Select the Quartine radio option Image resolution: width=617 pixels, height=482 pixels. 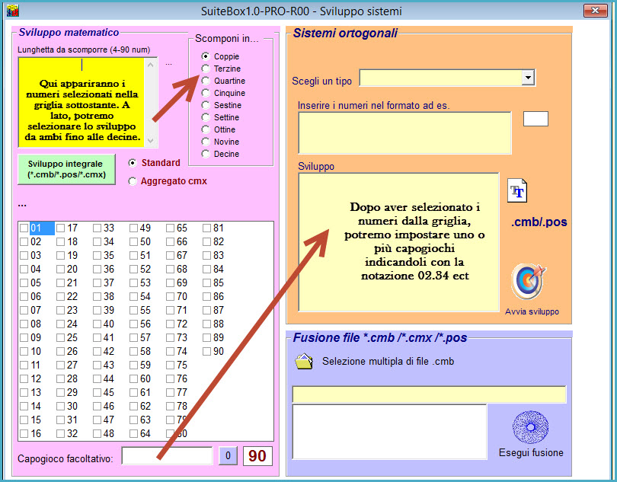[206, 81]
